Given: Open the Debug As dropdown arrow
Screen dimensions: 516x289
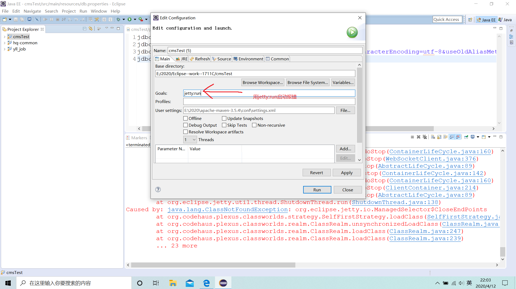Looking at the screenshot, I should tap(124, 19).
